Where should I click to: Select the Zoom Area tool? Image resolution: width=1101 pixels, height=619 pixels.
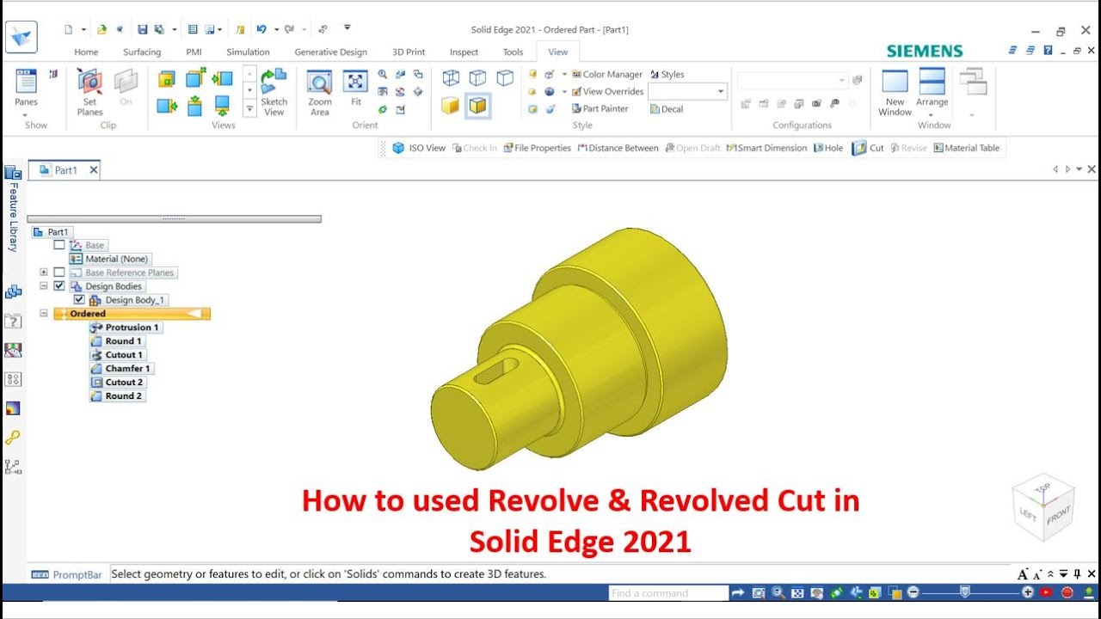pos(320,92)
